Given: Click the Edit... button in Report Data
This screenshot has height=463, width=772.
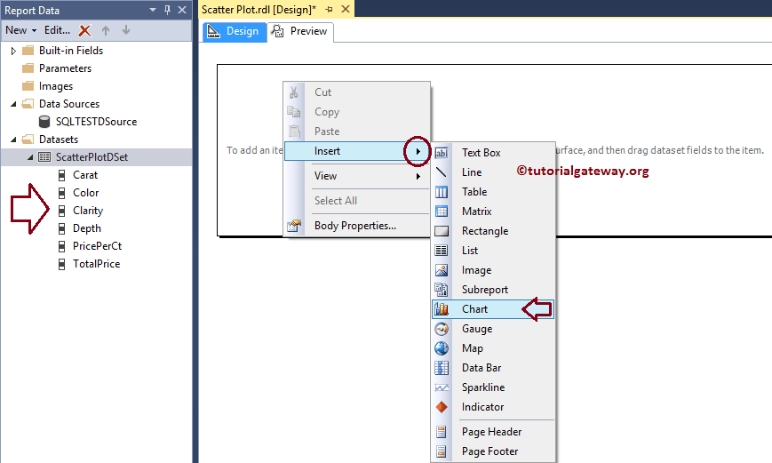Looking at the screenshot, I should 57,30.
